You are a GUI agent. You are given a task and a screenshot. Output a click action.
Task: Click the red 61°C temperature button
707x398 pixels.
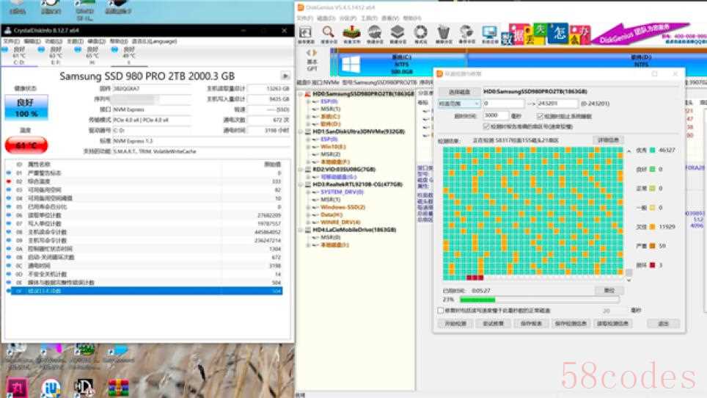[26, 145]
